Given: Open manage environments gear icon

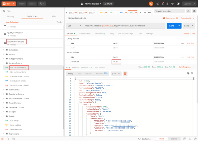Looking at the screenshot, I should pos(194,11).
